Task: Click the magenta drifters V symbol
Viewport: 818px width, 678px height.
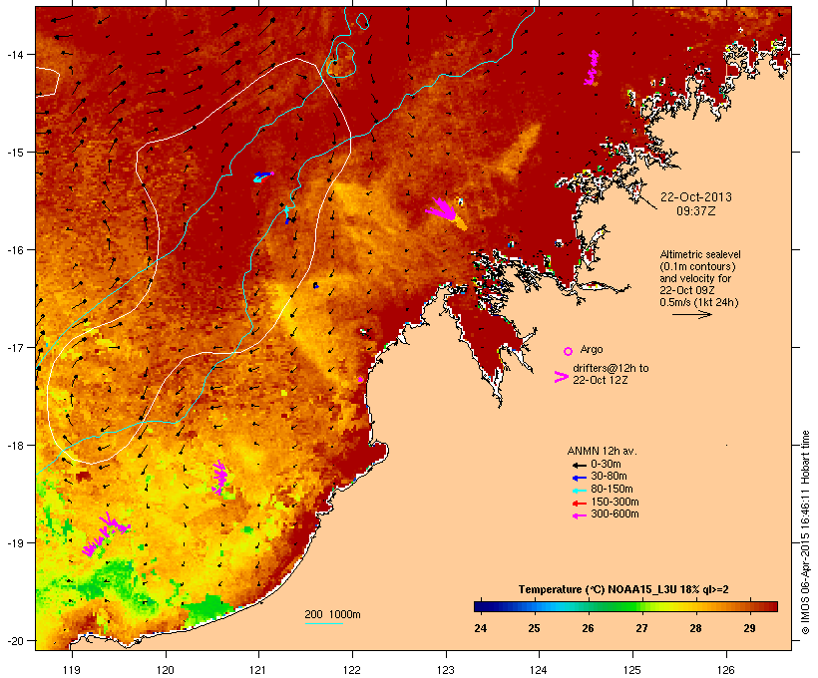Action: [561, 377]
